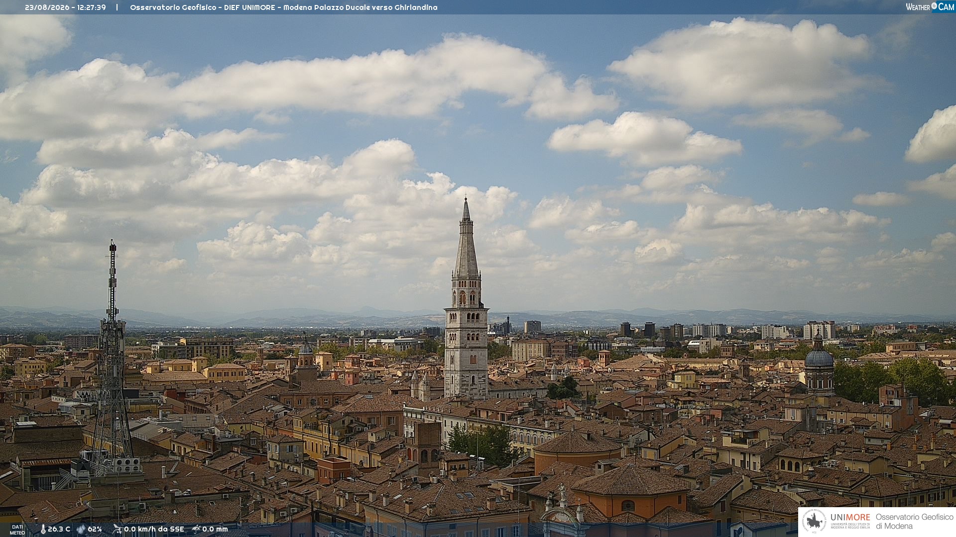The height and width of the screenshot is (537, 956).
Task: Click the UNIMORE circular seal emblem
Action: [x=814, y=521]
